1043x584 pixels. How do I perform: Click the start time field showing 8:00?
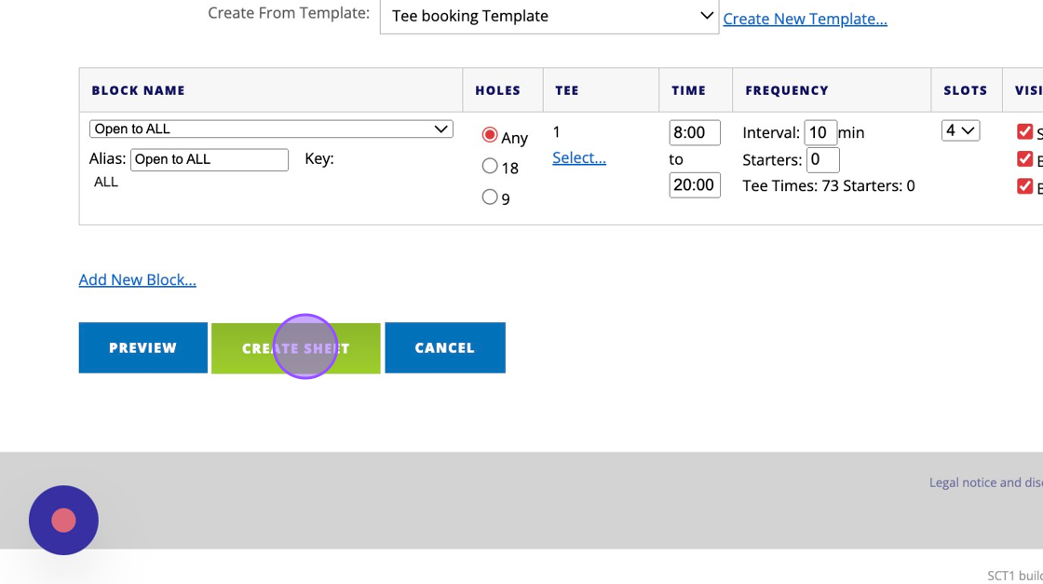[x=694, y=132]
